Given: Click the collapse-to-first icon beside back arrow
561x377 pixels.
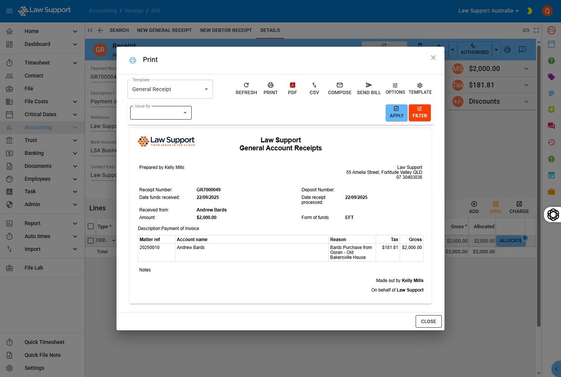Looking at the screenshot, I should [x=90, y=30].
